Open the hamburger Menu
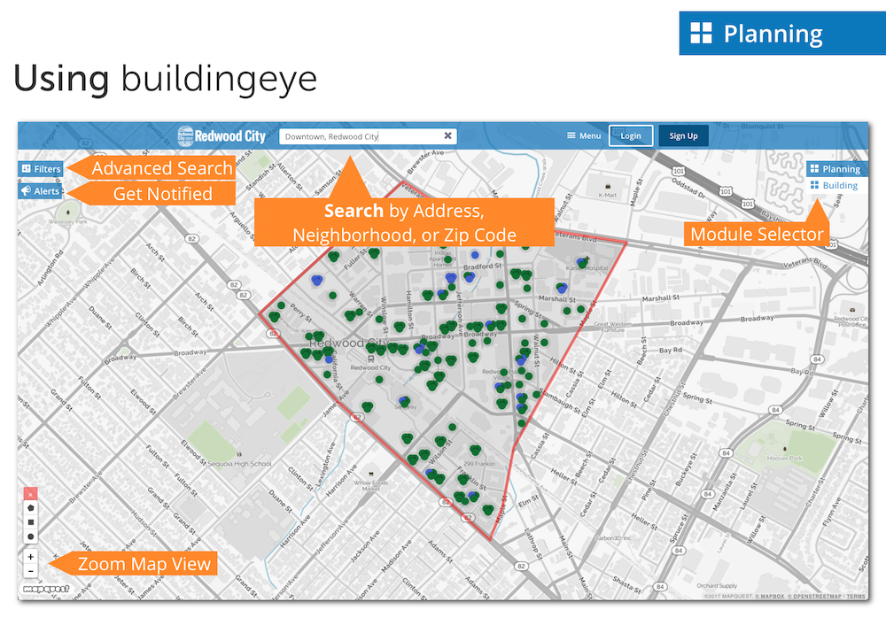Image resolution: width=886 pixels, height=633 pixels. click(584, 135)
